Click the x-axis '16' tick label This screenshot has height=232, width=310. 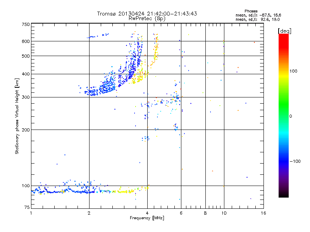click(x=263, y=213)
